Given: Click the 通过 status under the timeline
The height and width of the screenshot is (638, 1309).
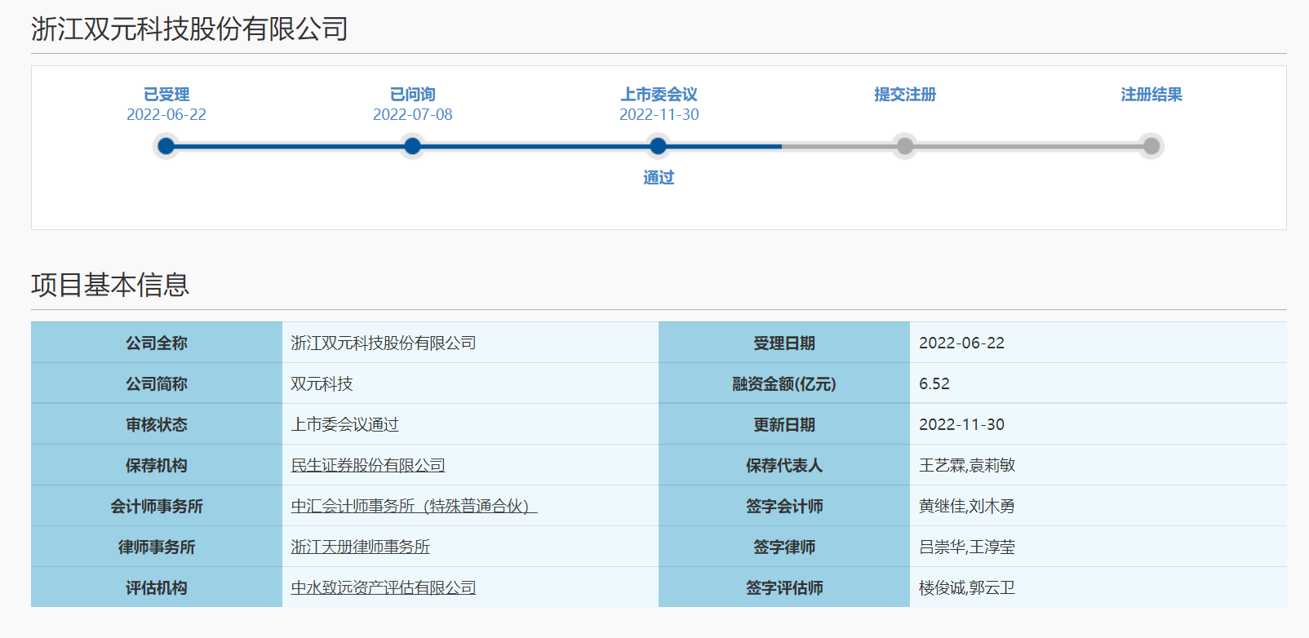Looking at the screenshot, I should [x=659, y=178].
